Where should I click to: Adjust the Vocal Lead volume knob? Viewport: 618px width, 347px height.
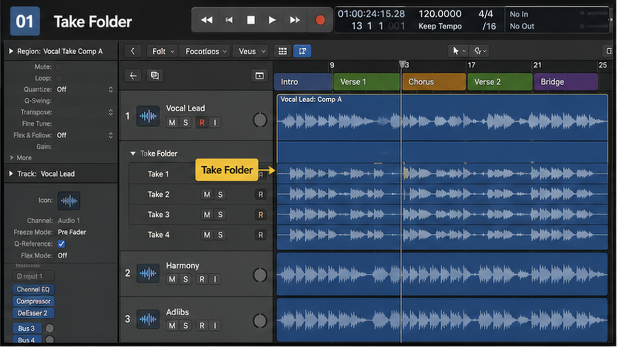click(x=260, y=120)
